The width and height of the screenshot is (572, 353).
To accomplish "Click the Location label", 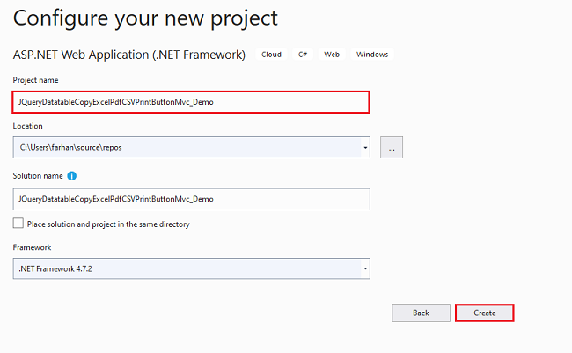I will (x=28, y=126).
